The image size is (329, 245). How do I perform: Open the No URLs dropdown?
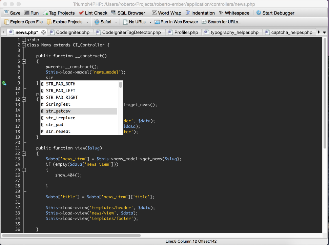click(150, 22)
